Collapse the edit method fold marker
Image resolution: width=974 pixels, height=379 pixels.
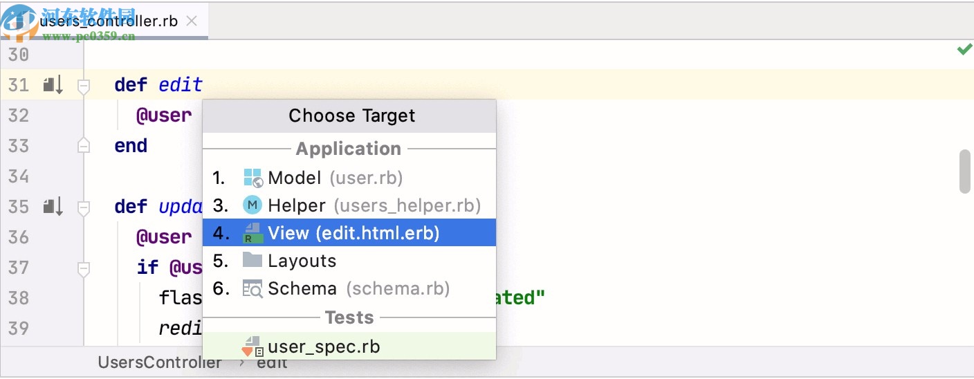coord(84,86)
